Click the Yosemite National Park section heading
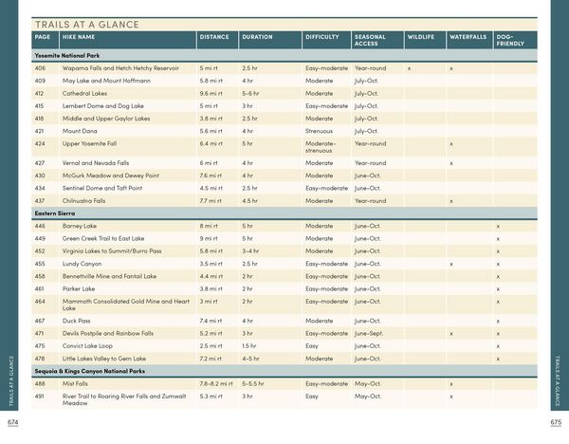The image size is (569, 444). 67,56
